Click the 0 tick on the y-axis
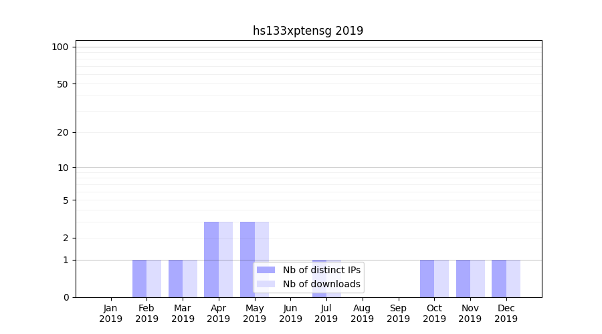 [66, 297]
